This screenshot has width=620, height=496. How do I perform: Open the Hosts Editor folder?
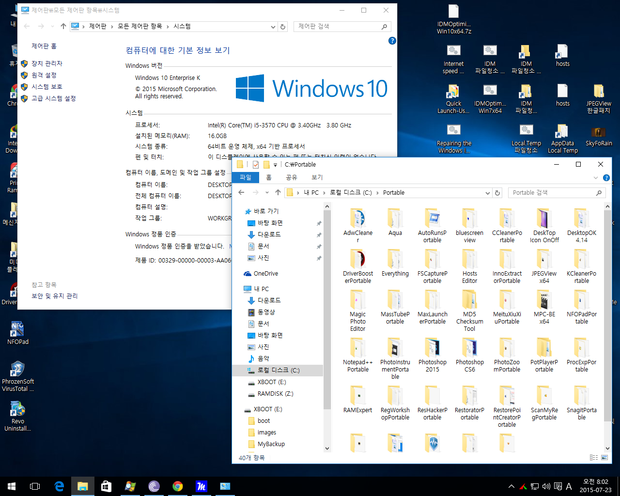tap(469, 267)
